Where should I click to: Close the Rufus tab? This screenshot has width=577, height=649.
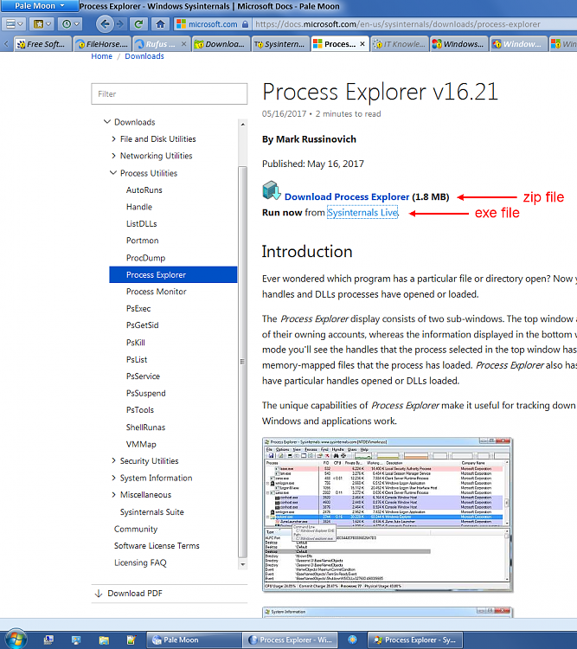click(183, 44)
